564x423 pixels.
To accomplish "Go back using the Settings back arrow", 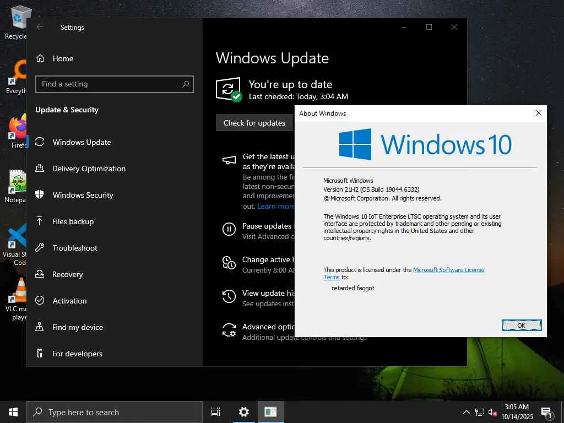I will pos(40,27).
